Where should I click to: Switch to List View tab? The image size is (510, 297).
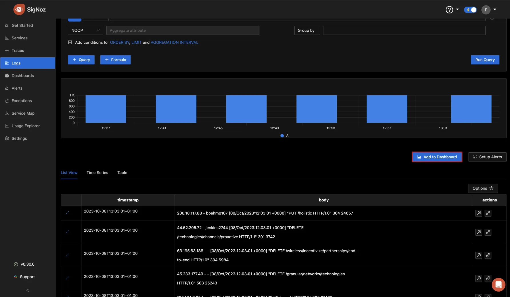click(69, 173)
